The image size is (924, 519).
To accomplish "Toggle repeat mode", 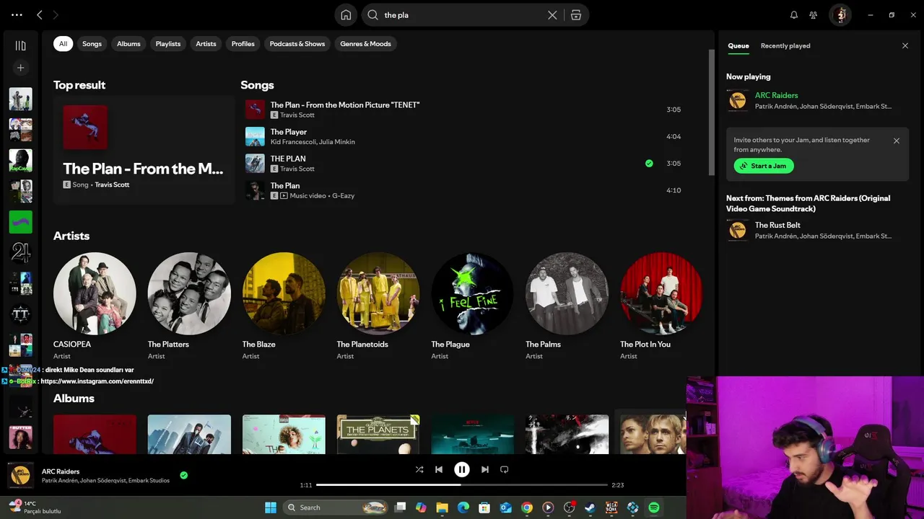I will click(x=505, y=469).
